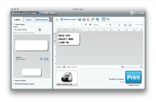Collapse the Label Types section
156x103 pixels.
tap(14, 24)
